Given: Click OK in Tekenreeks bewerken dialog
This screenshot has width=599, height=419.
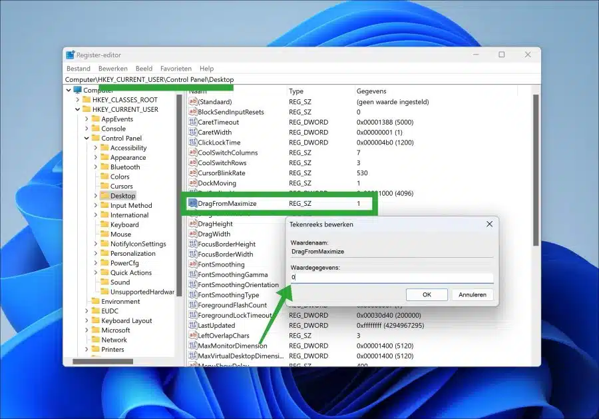Looking at the screenshot, I should 427,294.
